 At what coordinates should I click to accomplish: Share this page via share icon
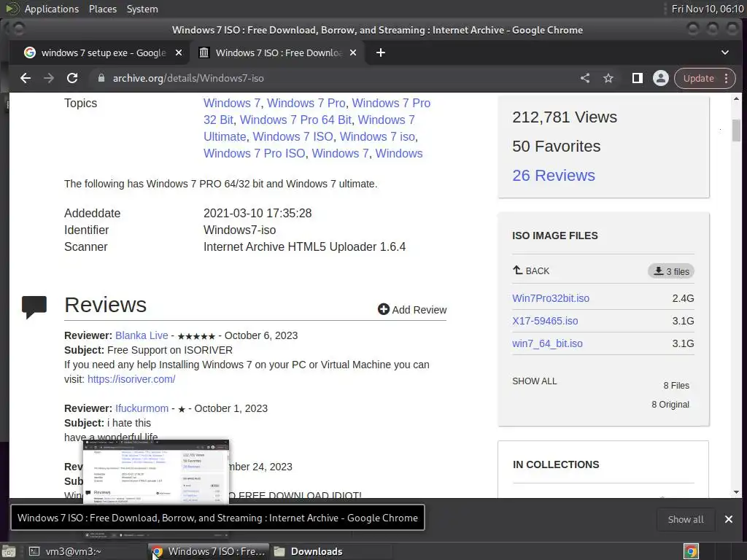[x=585, y=78]
